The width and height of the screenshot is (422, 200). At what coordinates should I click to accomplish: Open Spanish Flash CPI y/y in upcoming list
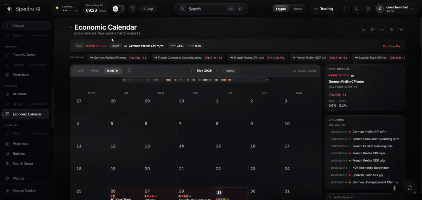pos(365,175)
